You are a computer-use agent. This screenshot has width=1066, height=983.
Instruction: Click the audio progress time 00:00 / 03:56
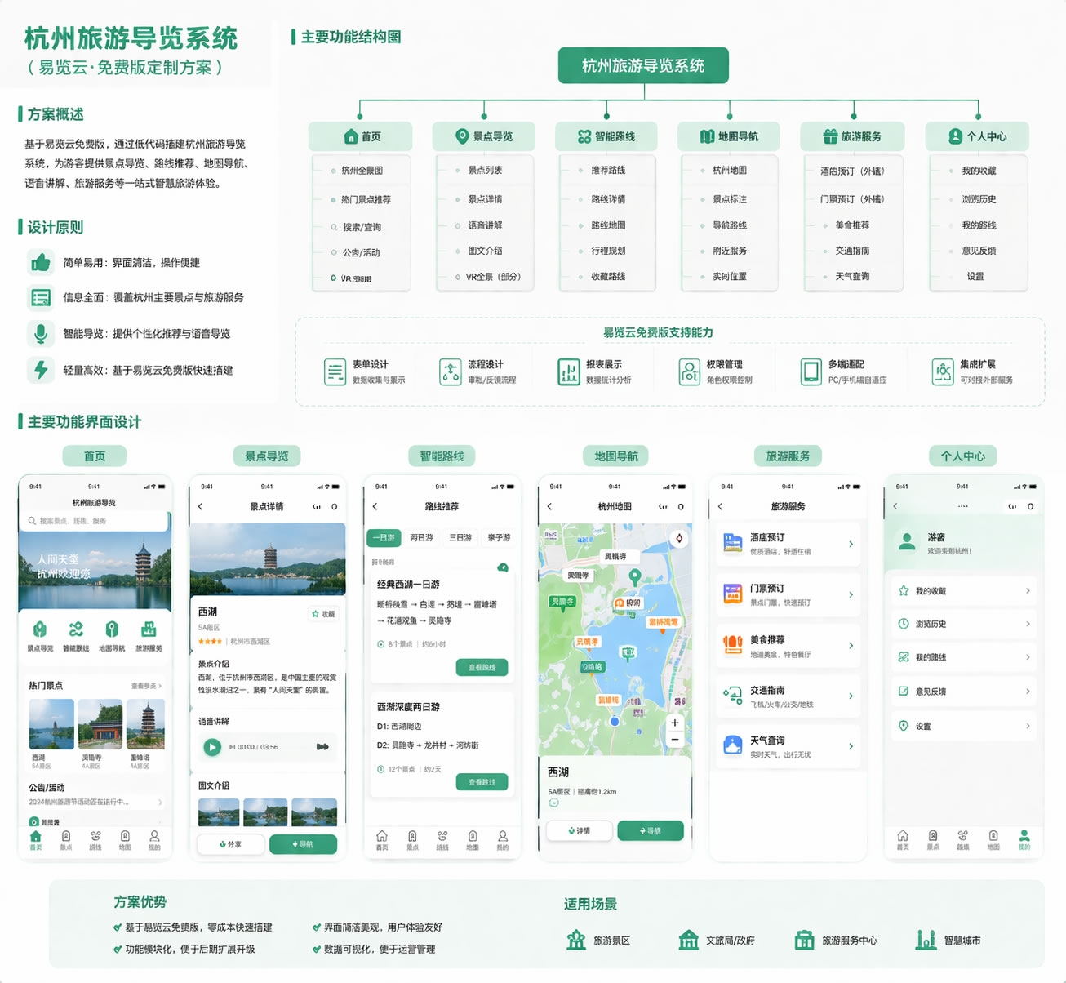[x=256, y=747]
